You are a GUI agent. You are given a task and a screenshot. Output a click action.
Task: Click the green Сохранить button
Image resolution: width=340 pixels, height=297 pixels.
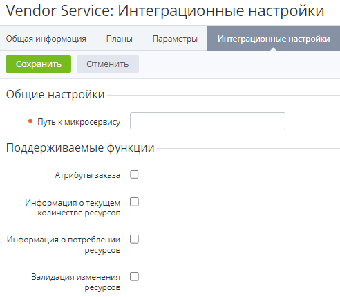pos(38,64)
